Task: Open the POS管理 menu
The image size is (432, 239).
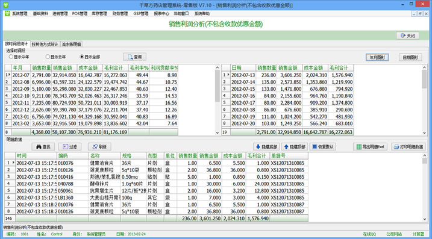Action: coord(80,13)
